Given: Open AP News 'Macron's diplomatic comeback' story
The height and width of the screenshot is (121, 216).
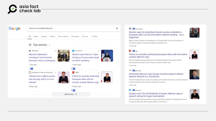Looking at the screenshot, I should 42,57.
